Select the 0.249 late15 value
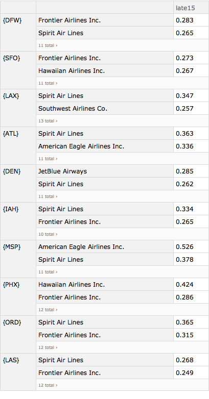Viewport: 209px width, 399px height. (x=184, y=373)
